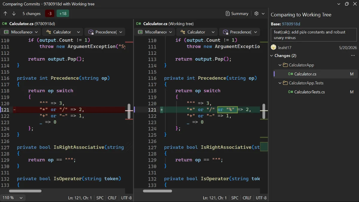Collapse the CalculatorApp.Tests folder chevron
Screen dimensions: 359x202
pos(280,83)
